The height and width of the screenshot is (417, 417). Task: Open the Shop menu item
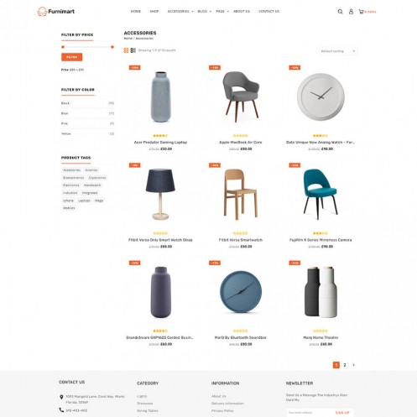(x=154, y=12)
